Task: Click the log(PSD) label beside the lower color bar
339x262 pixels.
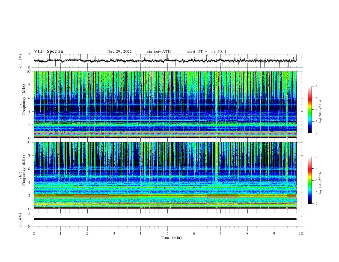Action: coord(321,182)
